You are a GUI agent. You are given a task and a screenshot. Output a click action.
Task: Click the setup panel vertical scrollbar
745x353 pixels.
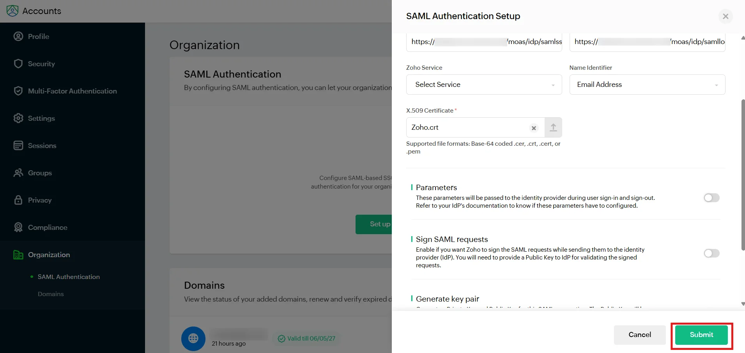[743, 175]
